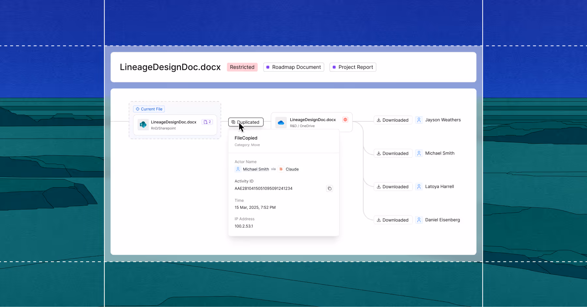Screen dimensions: 587x307
Task: Open the copies count badge showing 2
Action: pyautogui.click(x=207, y=122)
